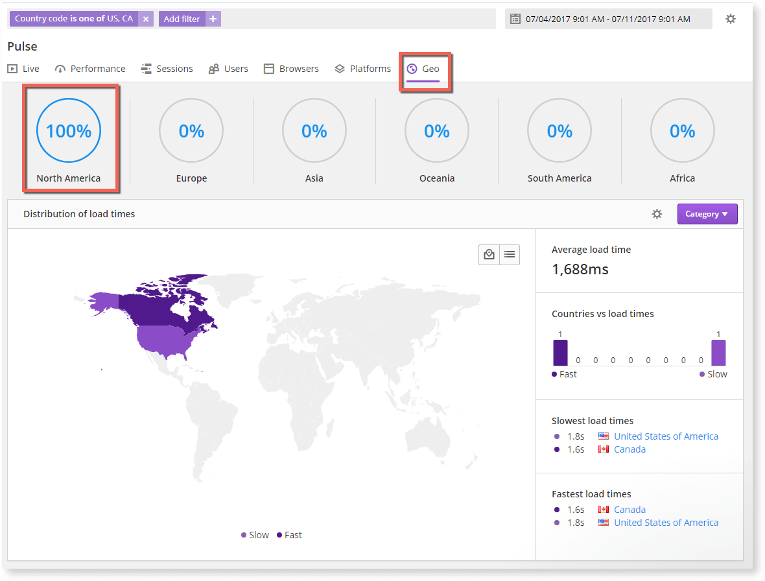Screen dimensions: 765x581
Task: Click the Platforms layers icon
Action: 338,68
